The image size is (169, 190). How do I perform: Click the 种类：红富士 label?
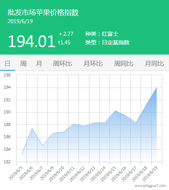102,34
